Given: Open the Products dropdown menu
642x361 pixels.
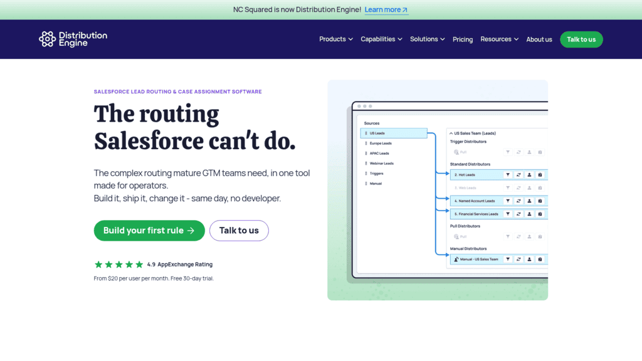Looking at the screenshot, I should click(x=336, y=39).
